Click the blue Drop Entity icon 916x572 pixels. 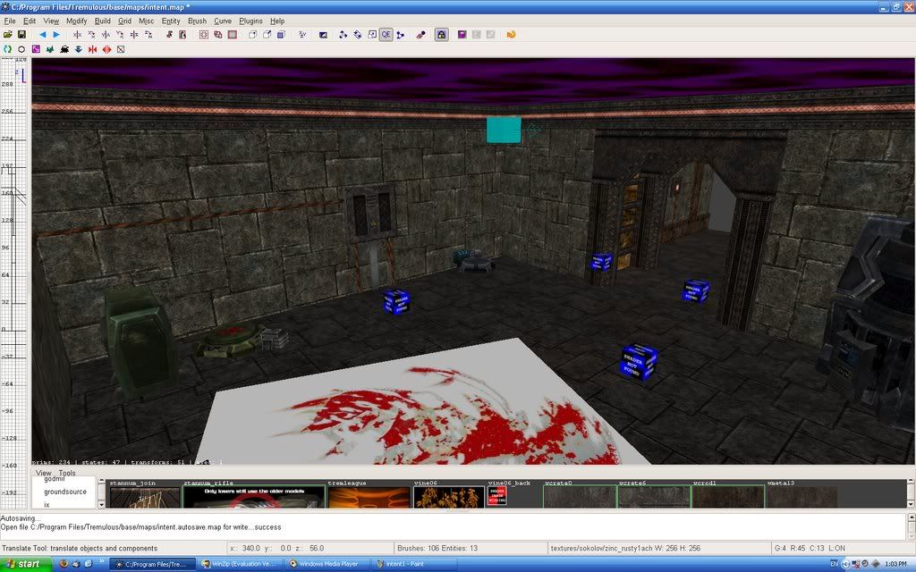[x=79, y=50]
